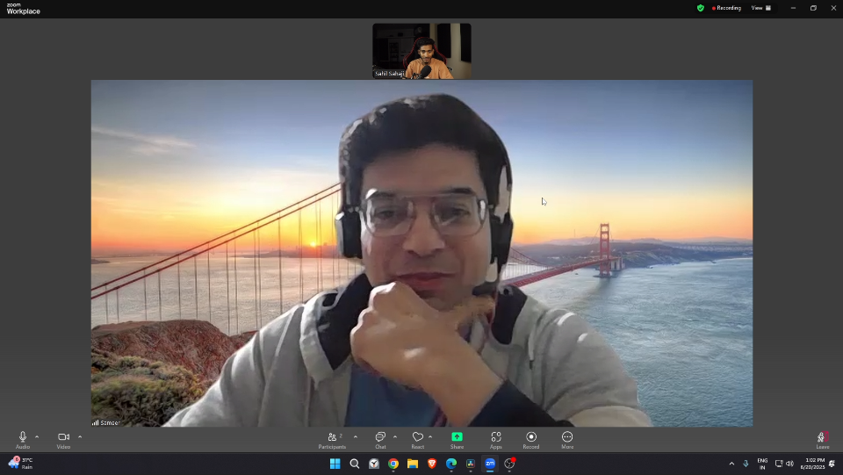Click the Record icon in meeting toolbar
This screenshot has width=843, height=475.
tap(531, 437)
